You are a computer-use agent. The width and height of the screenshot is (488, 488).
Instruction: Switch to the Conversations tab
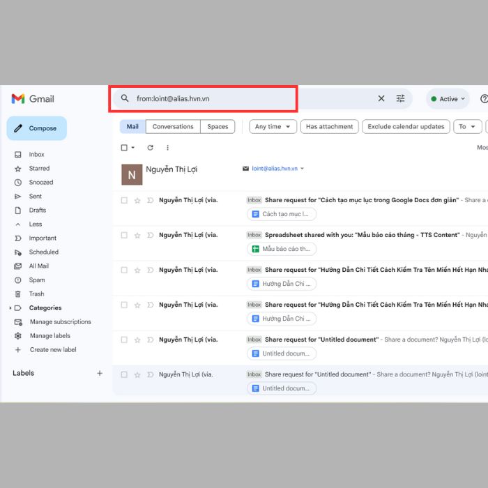coord(173,127)
